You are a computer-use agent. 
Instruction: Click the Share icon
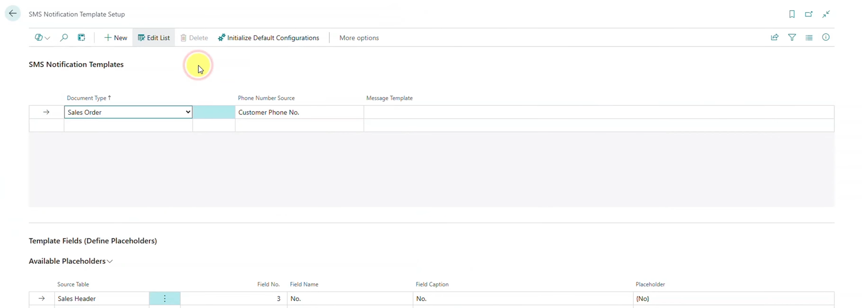pyautogui.click(x=775, y=37)
